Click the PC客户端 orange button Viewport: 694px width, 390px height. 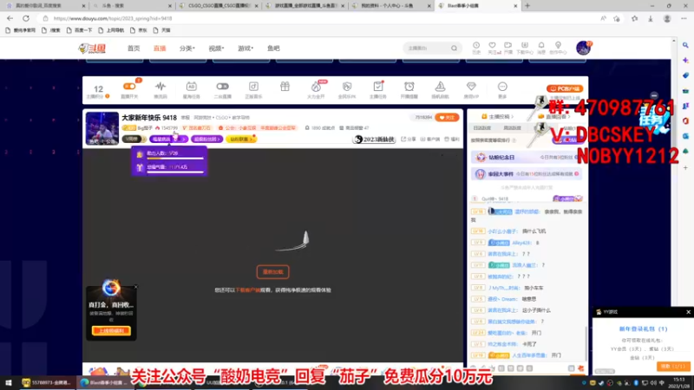click(x=565, y=88)
